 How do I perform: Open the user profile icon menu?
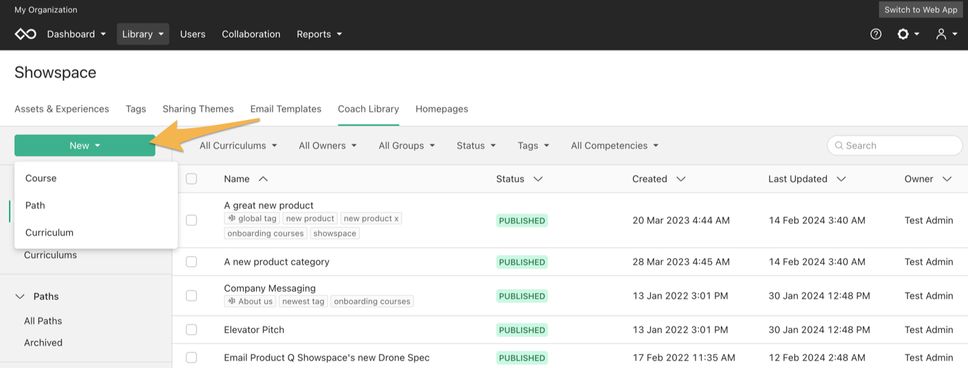coord(947,34)
